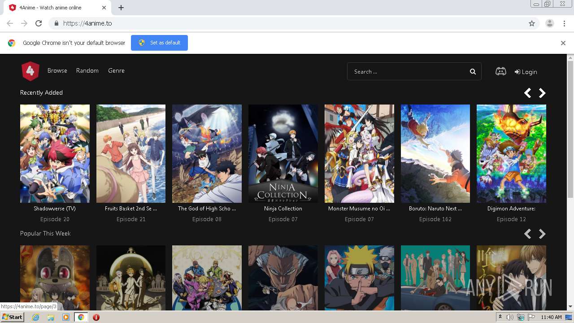Viewport: 574px width, 323px height.
Task: Click Fruits Basket 2nd Se ... title
Action: [x=131, y=209]
